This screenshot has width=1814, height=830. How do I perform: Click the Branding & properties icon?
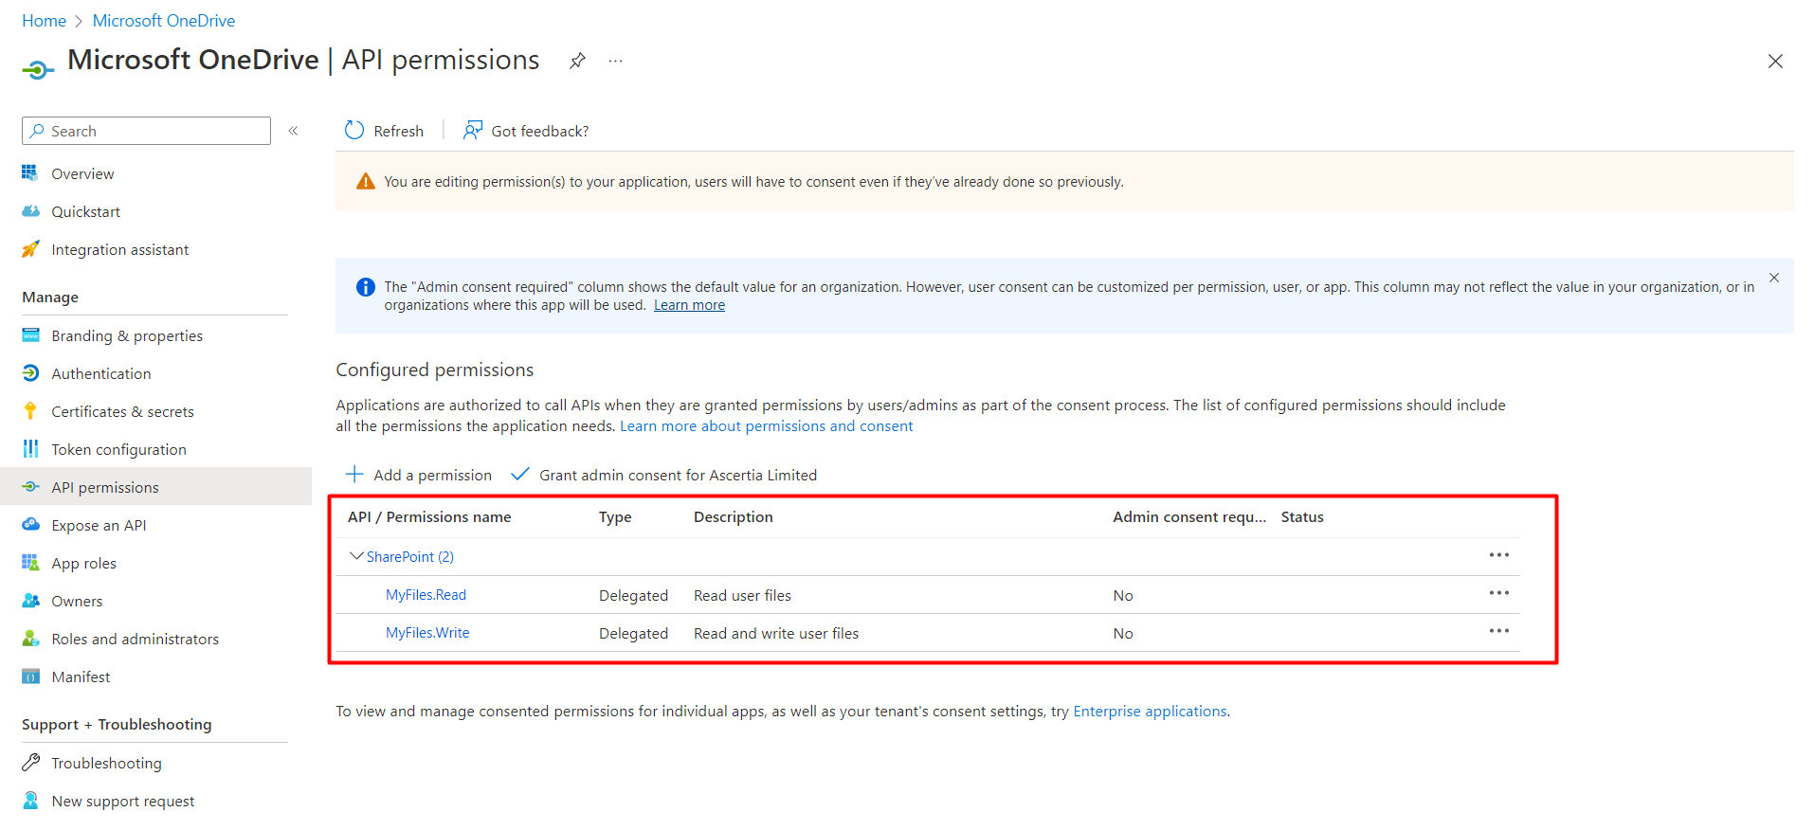30,335
